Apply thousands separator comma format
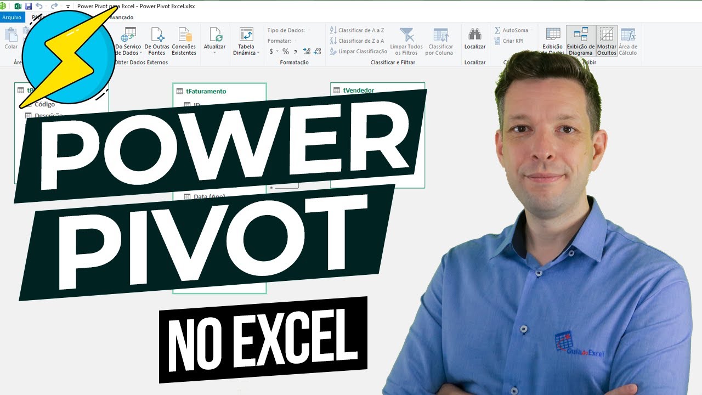 pos(296,52)
